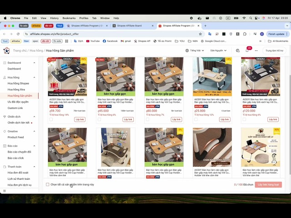
Task: Open the Wi-Fi status menu icon
Action: click(x=244, y=18)
